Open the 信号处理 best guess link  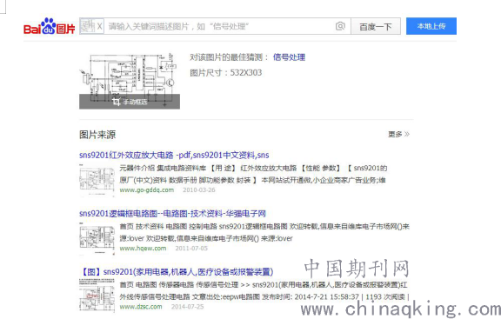point(289,57)
